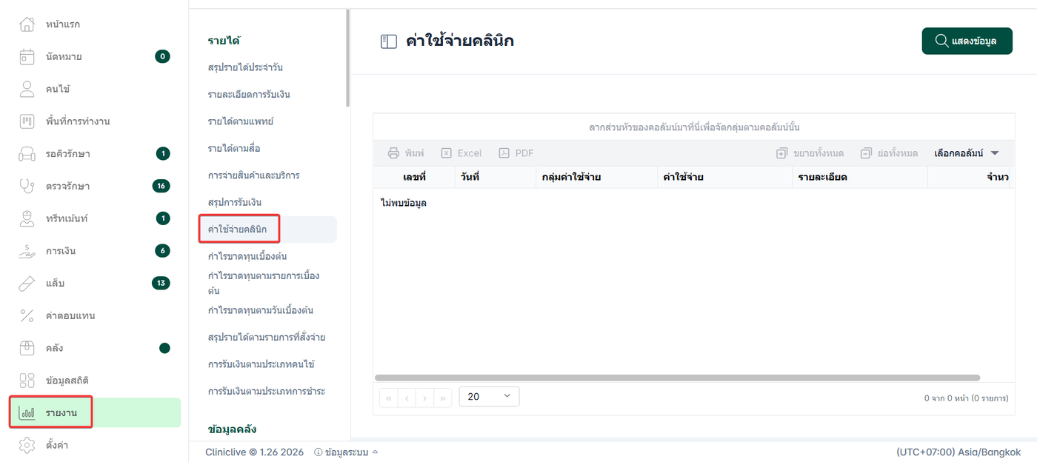The image size is (1037, 462).
Task: Select the ตรวจรักษา stethoscope icon
Action: [x=27, y=186]
